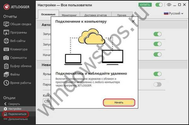
Task: Collapse sidebar with Свернуть chevron
Action: coord(5,104)
